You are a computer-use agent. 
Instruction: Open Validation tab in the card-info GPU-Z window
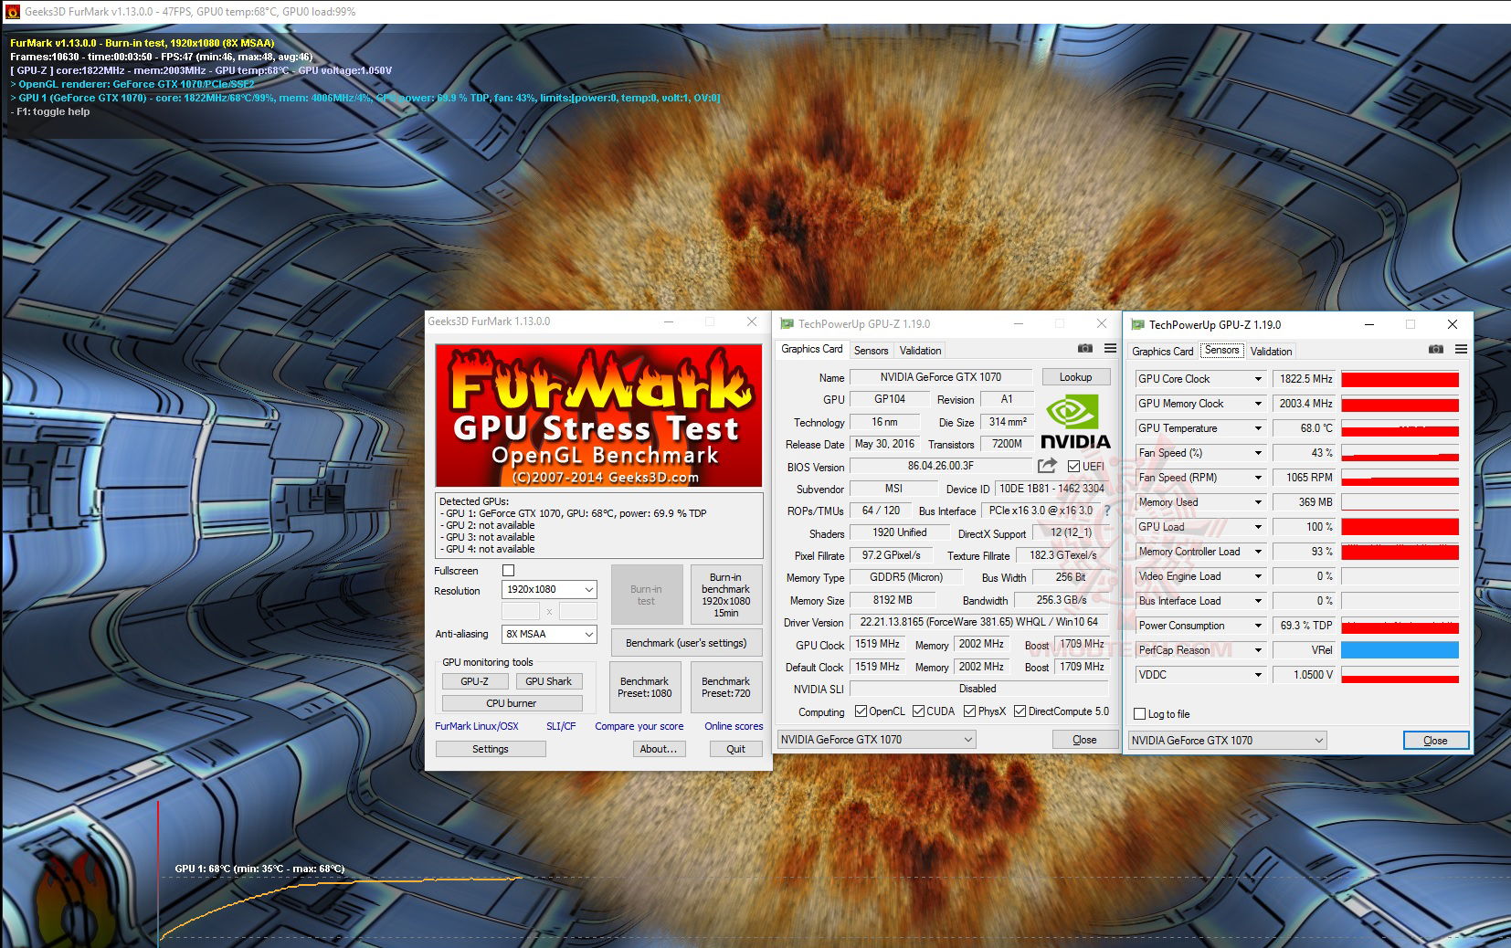[920, 351]
